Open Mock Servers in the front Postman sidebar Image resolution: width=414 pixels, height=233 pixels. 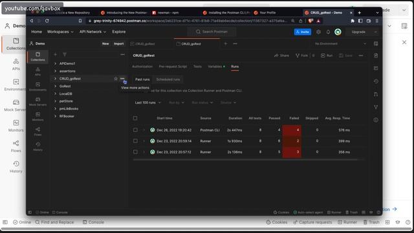(x=38, y=102)
